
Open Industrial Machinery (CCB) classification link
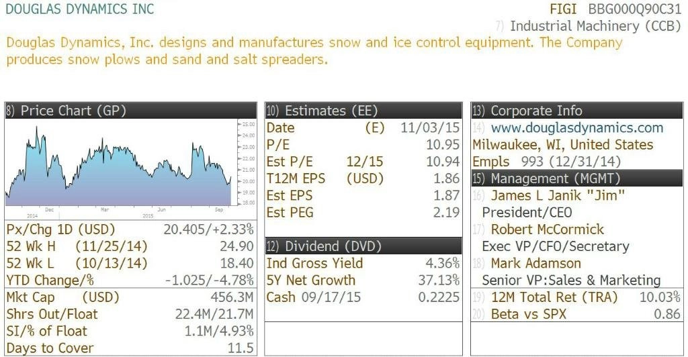point(595,26)
